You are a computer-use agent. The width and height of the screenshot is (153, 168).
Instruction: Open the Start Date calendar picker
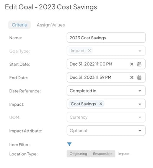(x=139, y=64)
